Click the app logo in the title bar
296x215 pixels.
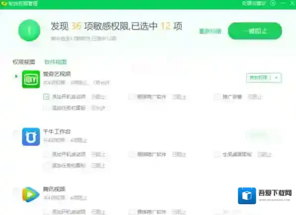click(x=4, y=3)
